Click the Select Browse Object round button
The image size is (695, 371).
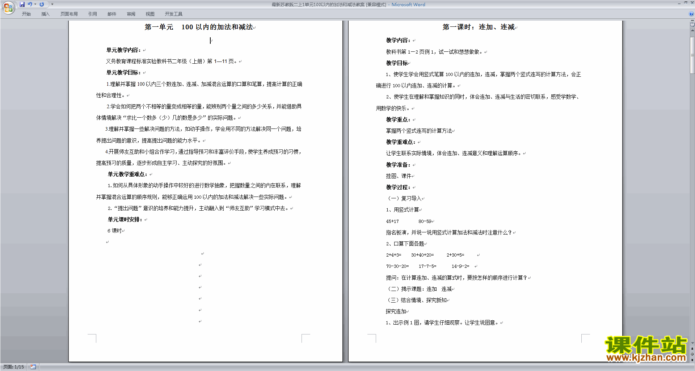pyautogui.click(x=692, y=354)
